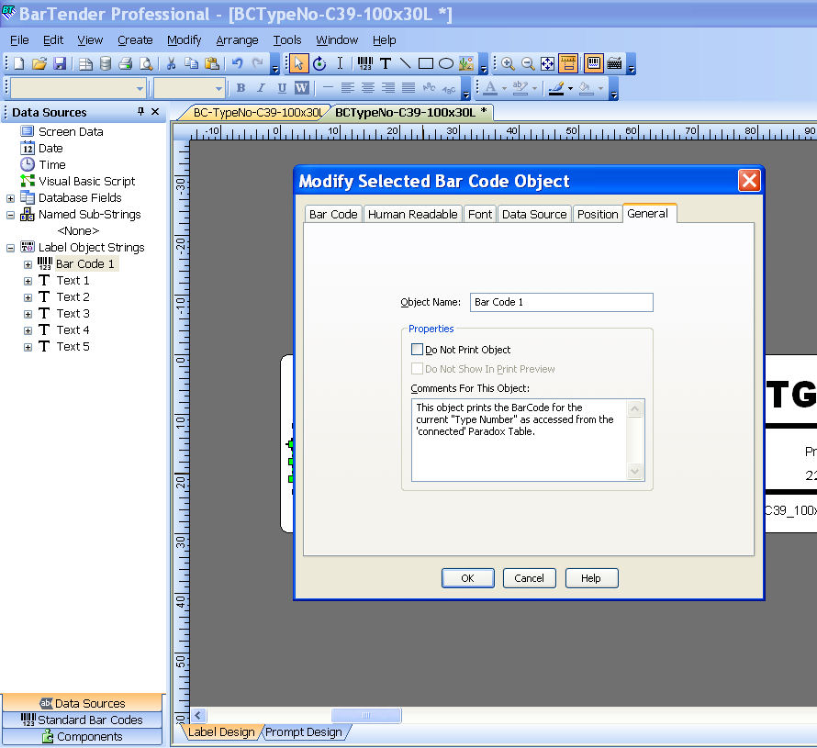Open the Standard Bar Codes panel
Image resolution: width=817 pixels, height=748 pixels.
click(x=82, y=720)
